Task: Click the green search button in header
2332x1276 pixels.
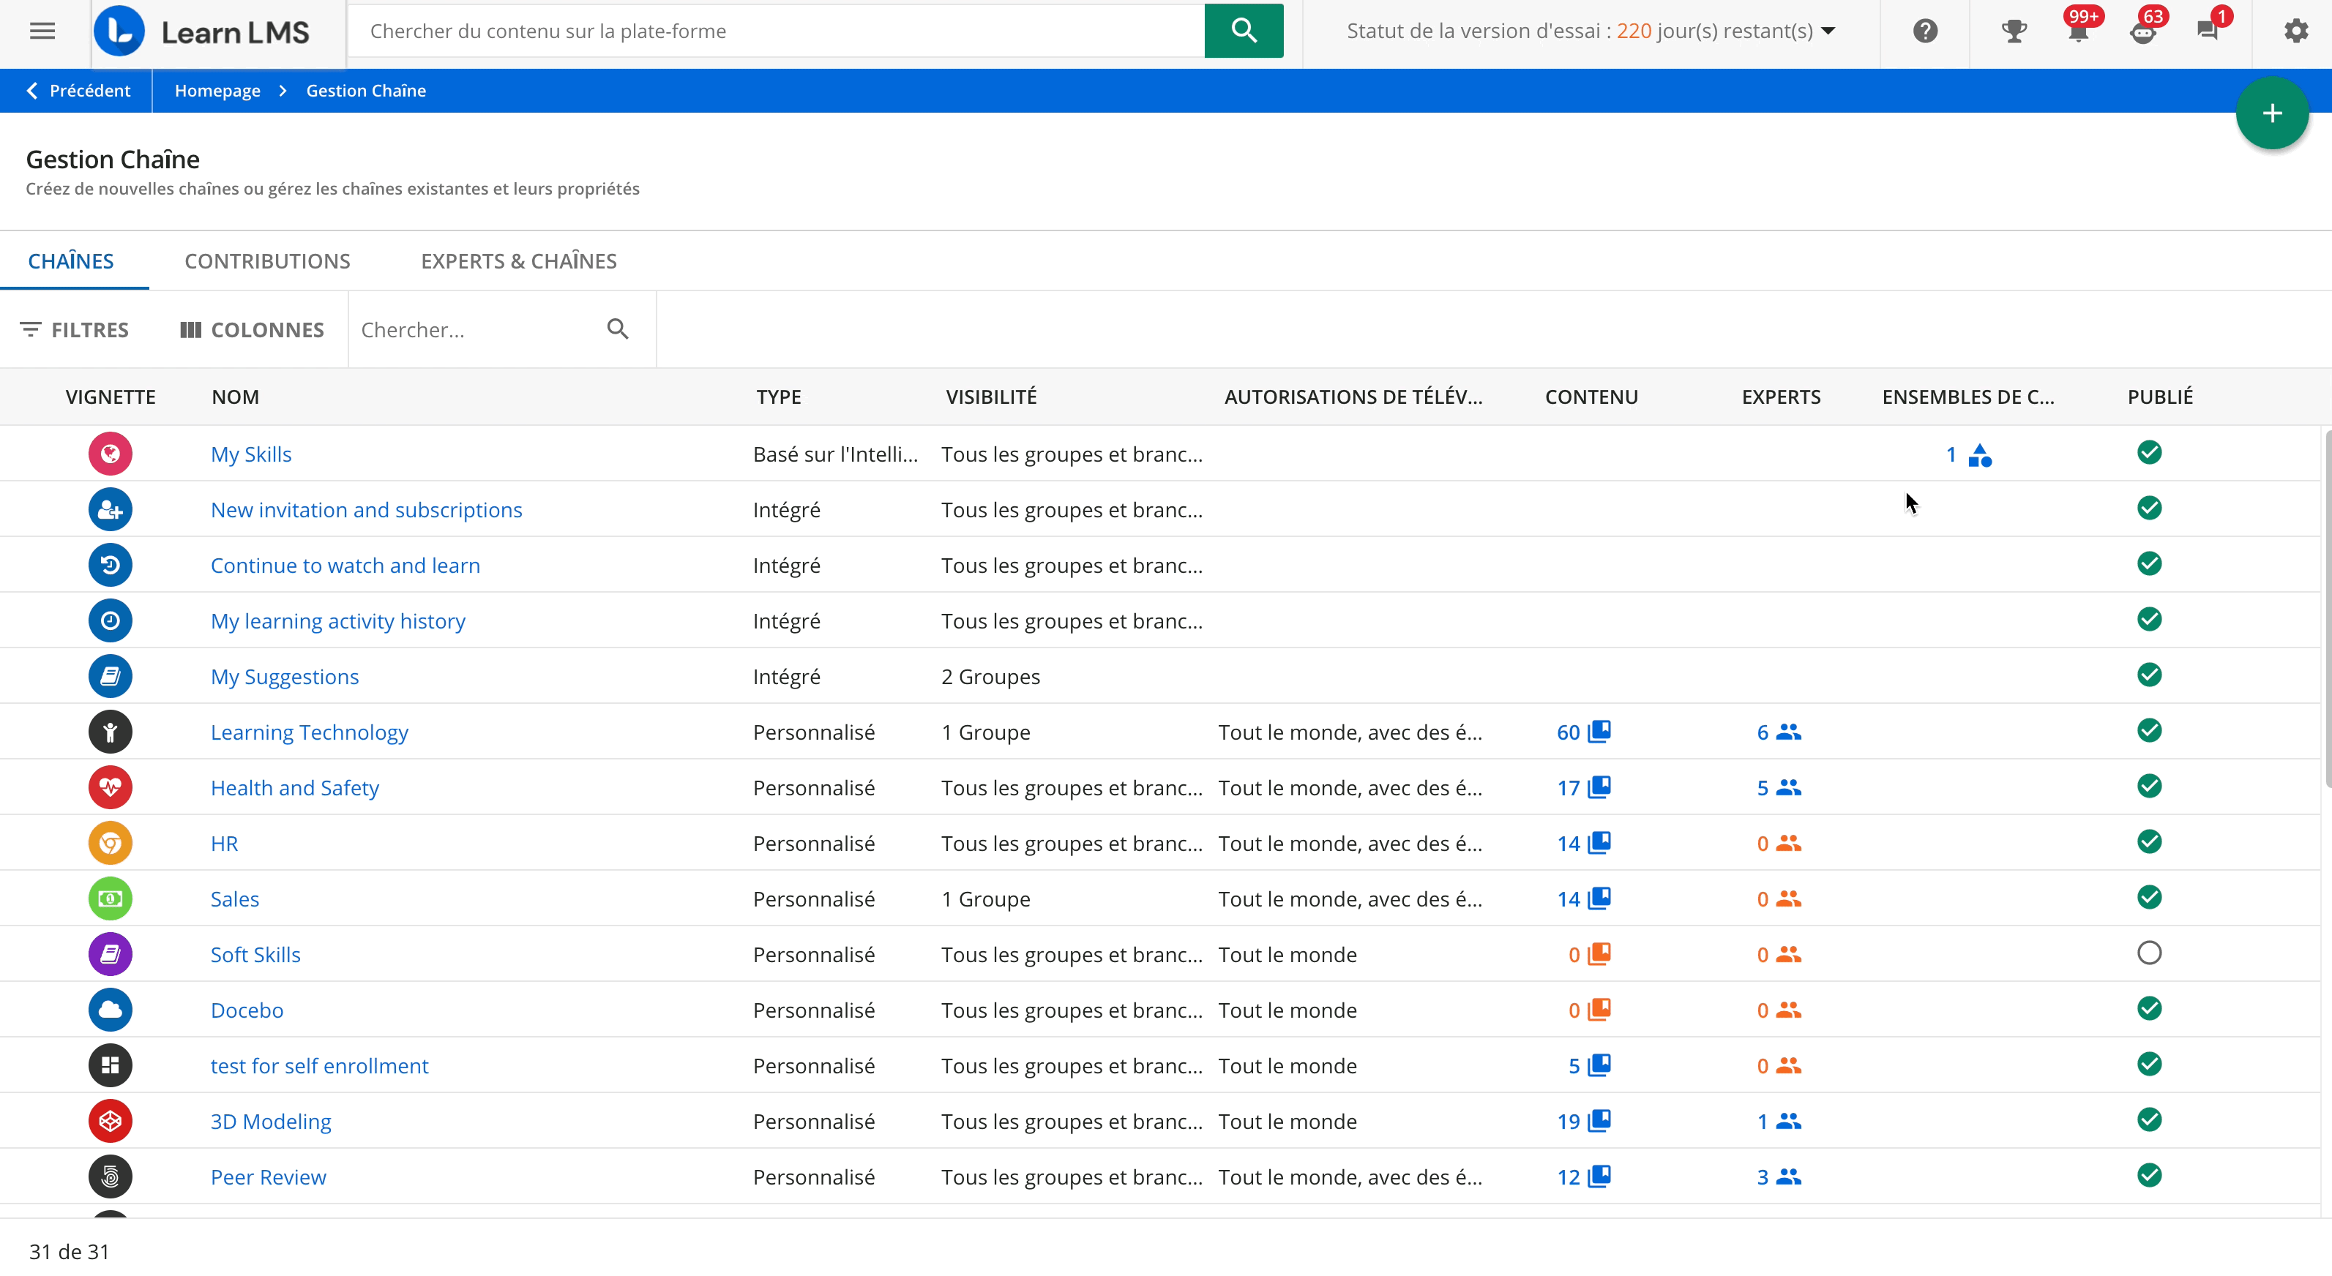Action: pos(1243,31)
